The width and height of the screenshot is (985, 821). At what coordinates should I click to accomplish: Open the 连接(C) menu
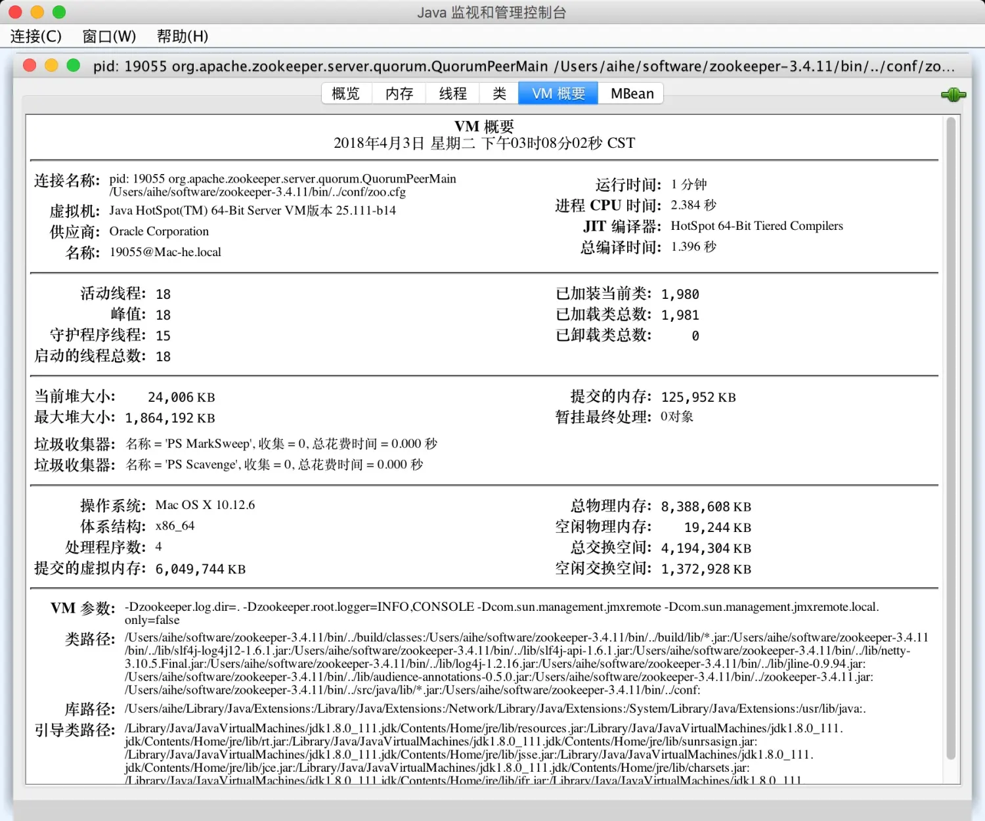(36, 36)
